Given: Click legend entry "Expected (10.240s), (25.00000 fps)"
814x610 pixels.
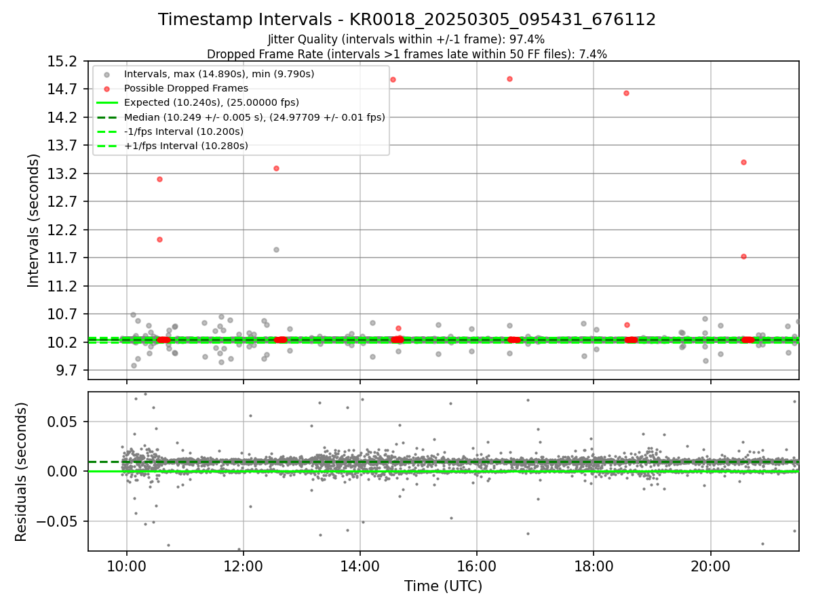Looking at the screenshot, I should [x=212, y=102].
